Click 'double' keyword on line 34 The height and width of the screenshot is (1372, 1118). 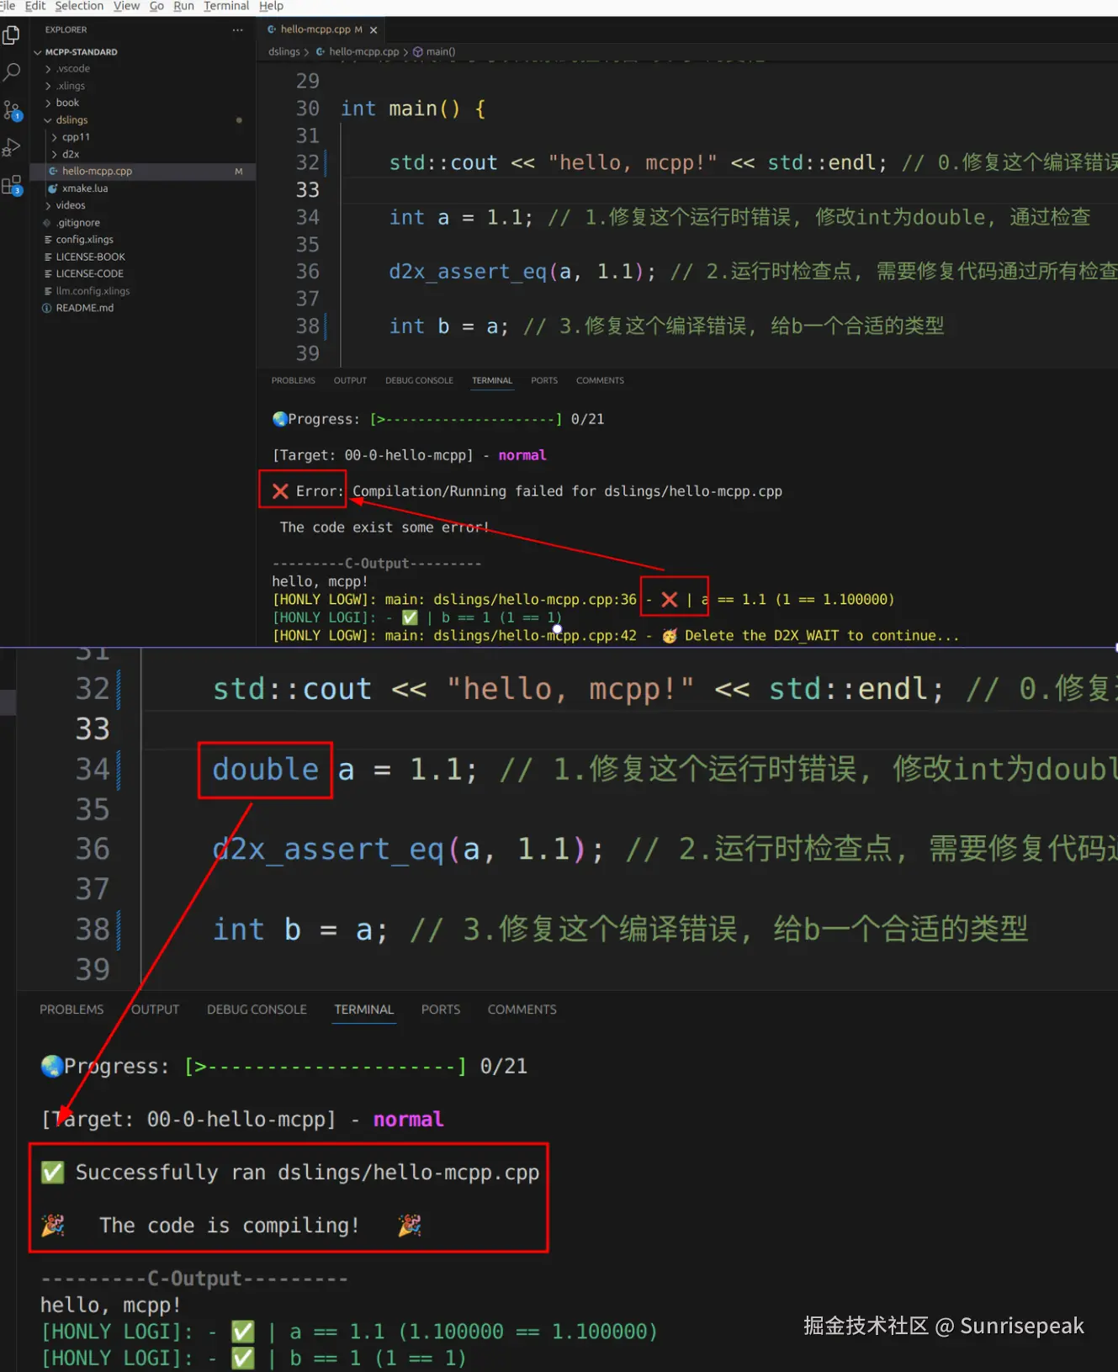(265, 770)
